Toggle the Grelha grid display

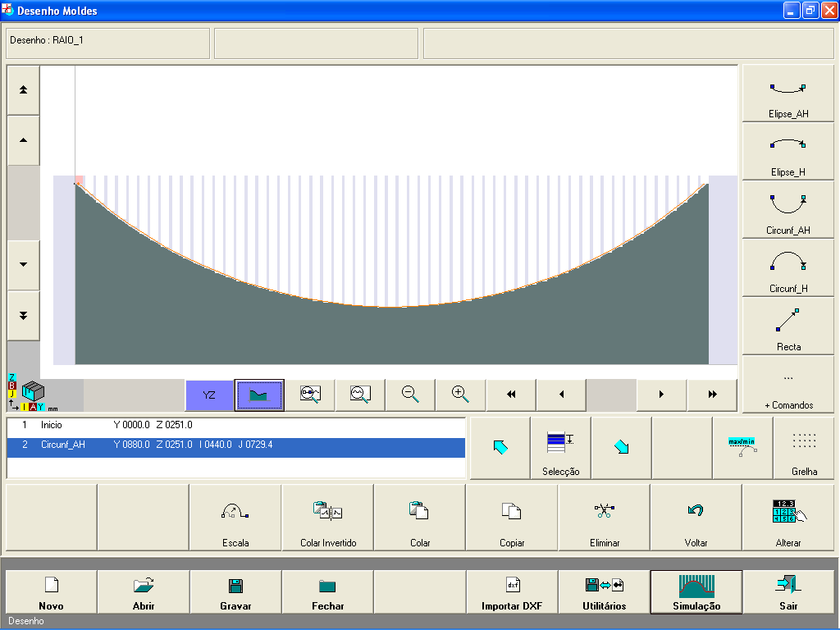[x=804, y=449]
